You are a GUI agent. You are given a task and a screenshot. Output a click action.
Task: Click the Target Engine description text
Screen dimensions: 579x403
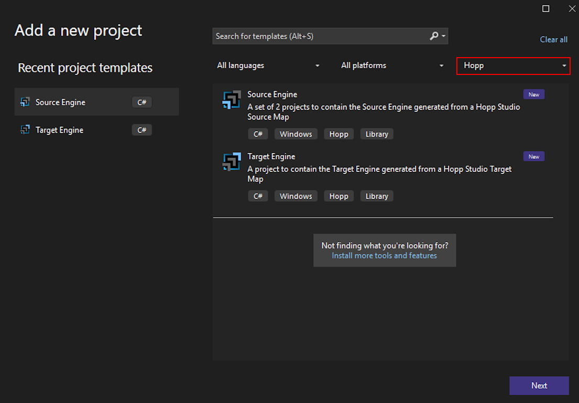tap(379, 174)
